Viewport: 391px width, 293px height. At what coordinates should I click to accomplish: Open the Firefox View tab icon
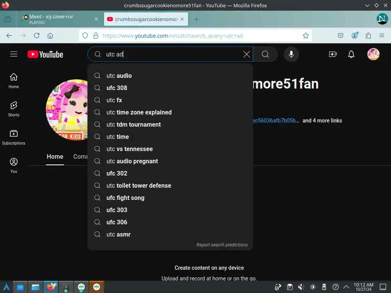(x=8, y=19)
